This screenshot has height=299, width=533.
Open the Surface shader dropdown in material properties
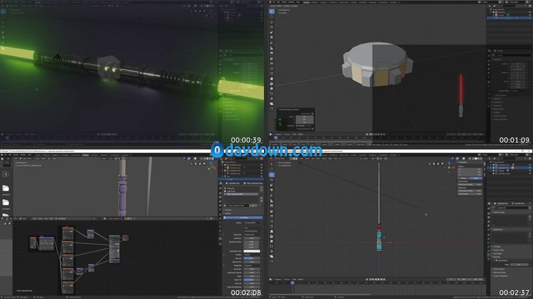click(x=253, y=223)
